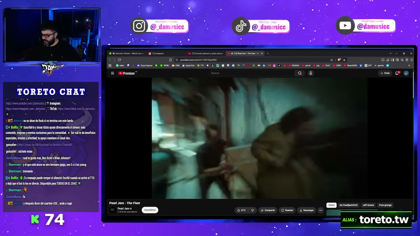Image resolution: width=420 pixels, height=236 pixels.
Task: Click the Pearl Jam video player
Action: coord(260,138)
